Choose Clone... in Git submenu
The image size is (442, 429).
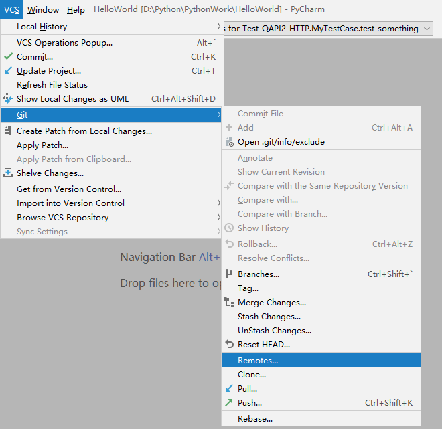pyautogui.click(x=321, y=375)
